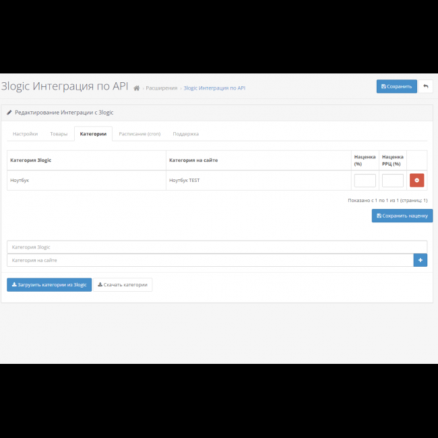Save changes using the Сохранить button
438x438 pixels.
(x=396, y=86)
